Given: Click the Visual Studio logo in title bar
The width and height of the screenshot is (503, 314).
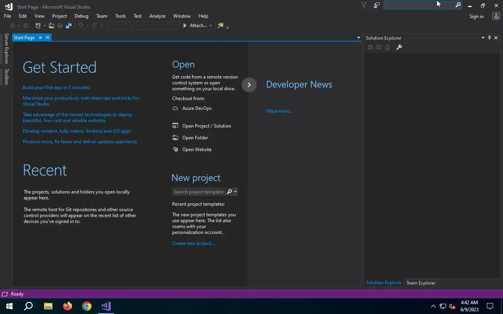Looking at the screenshot, I should [8, 6].
